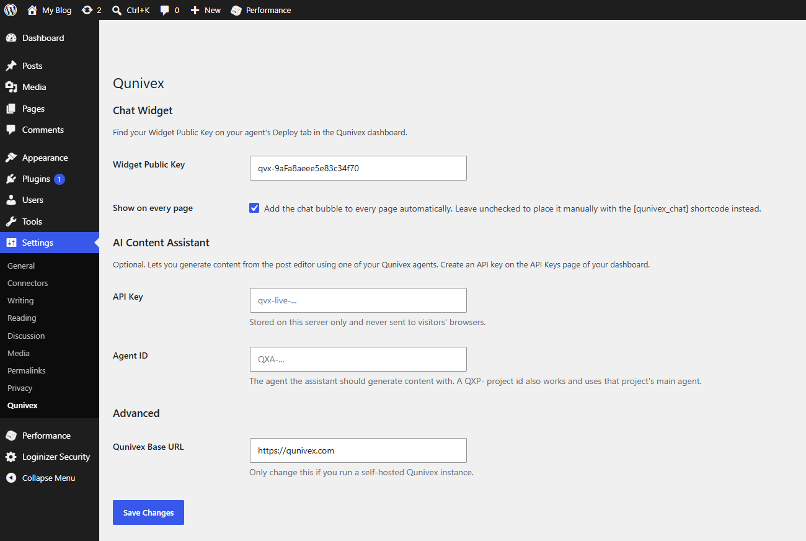Click the AI Content Assistant heading
The image size is (806, 541).
(161, 243)
